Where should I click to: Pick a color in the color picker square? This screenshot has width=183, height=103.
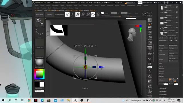tap(39, 74)
